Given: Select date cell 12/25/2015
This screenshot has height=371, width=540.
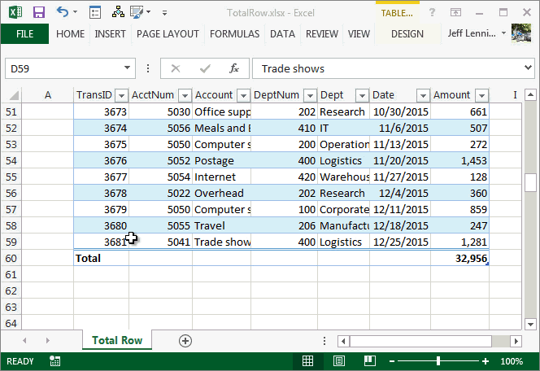Looking at the screenshot, I should click(400, 242).
